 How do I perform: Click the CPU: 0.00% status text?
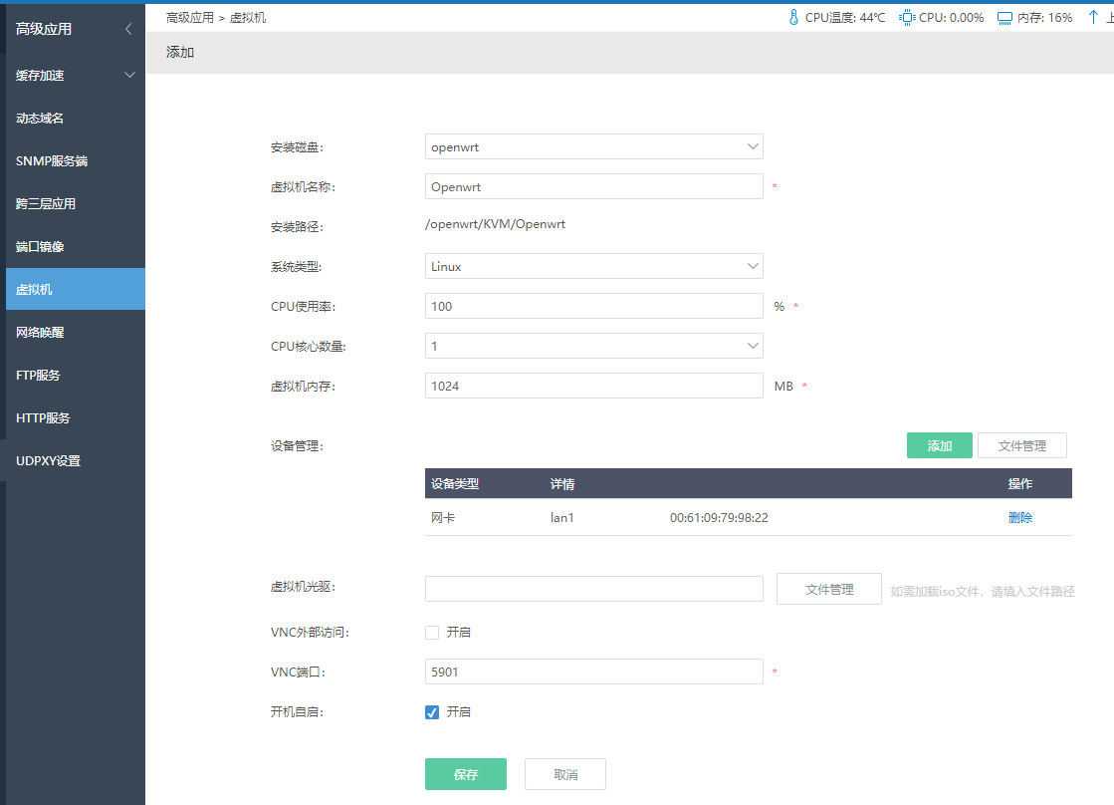(x=952, y=17)
